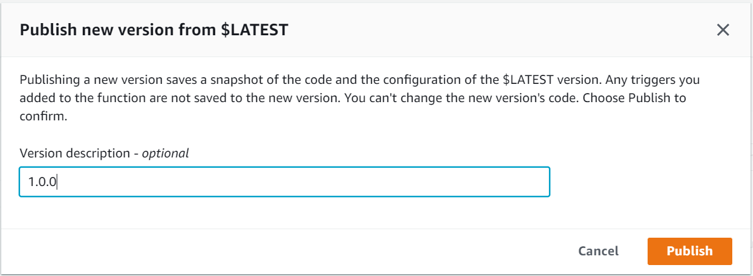Click the dialog header bar beside the title
Image resolution: width=753 pixels, height=276 pixels.
tap(487, 30)
